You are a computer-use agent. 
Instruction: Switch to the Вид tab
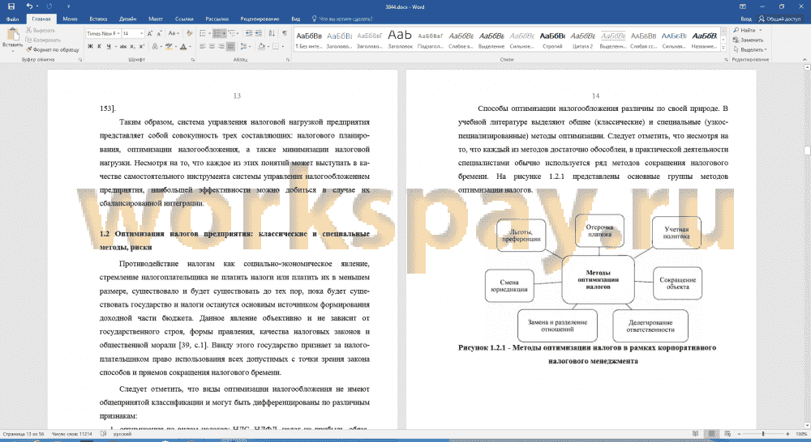tap(295, 19)
